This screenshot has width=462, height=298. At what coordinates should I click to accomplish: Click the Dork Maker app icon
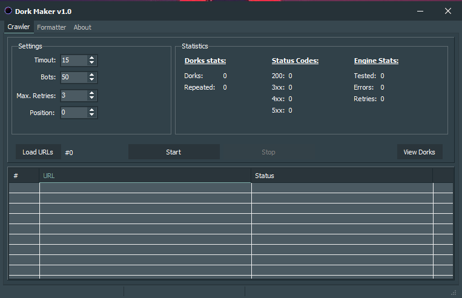(x=8, y=11)
